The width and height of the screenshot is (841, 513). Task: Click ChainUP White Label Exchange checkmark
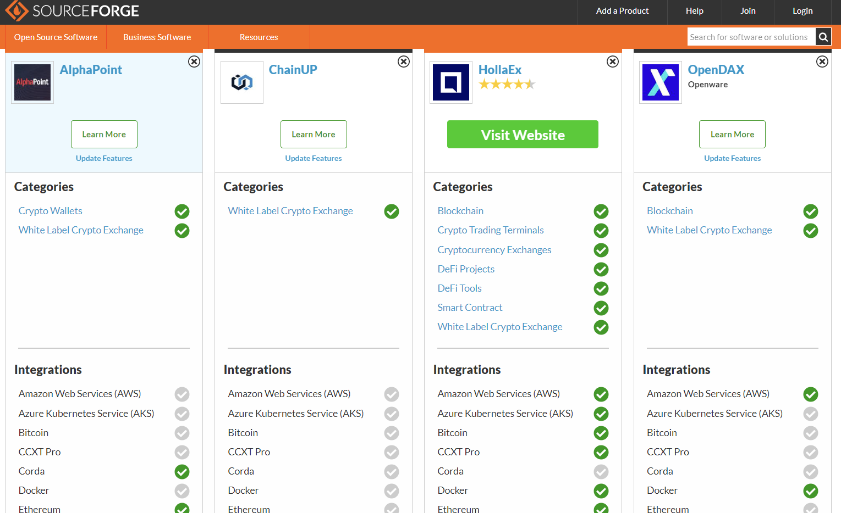392,211
